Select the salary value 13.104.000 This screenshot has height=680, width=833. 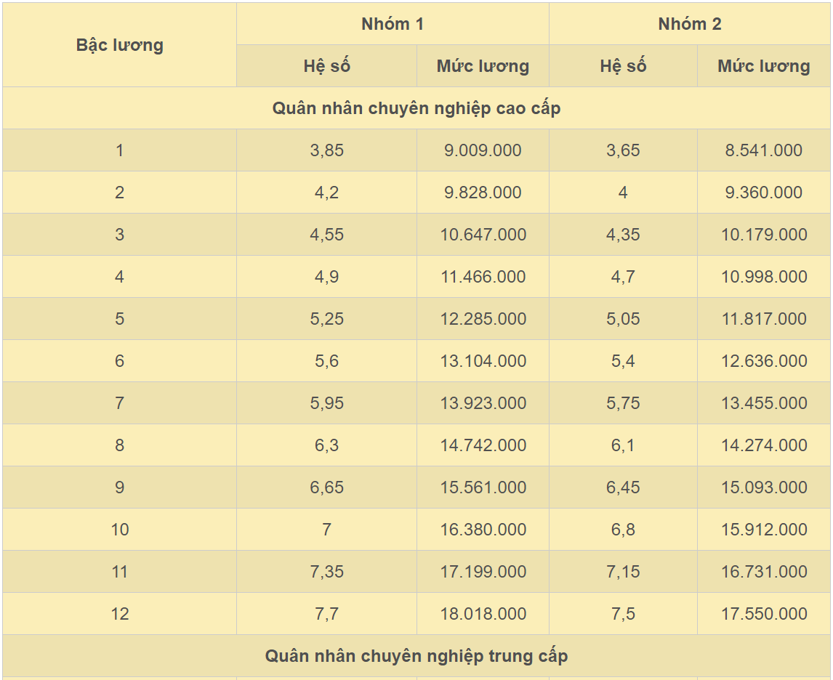click(x=483, y=361)
